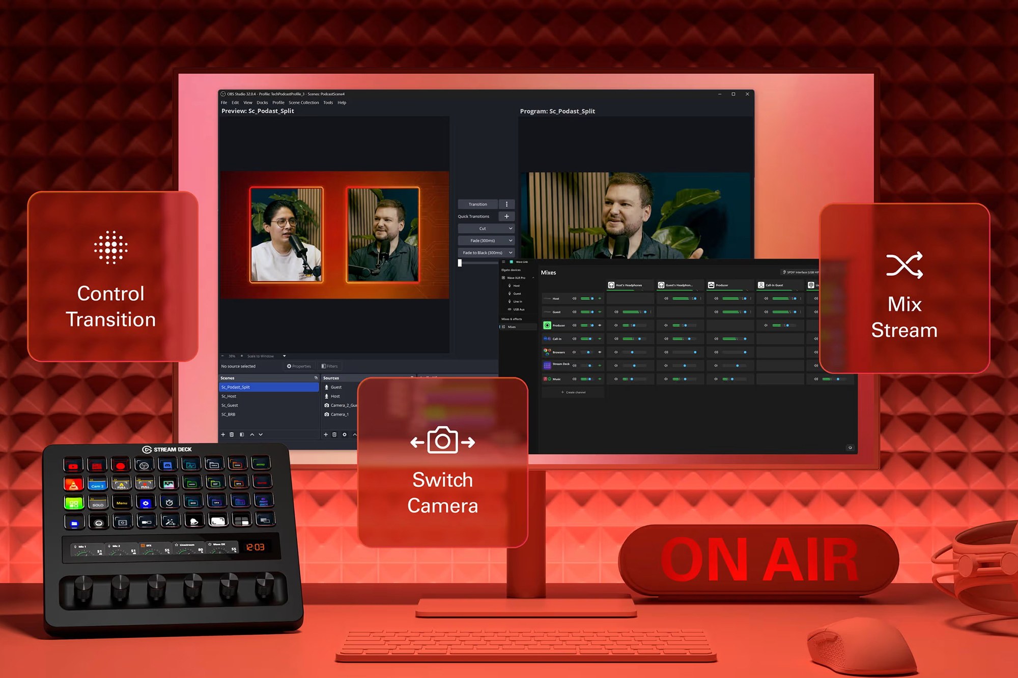Move the scene up with the arrow icon

click(x=252, y=434)
